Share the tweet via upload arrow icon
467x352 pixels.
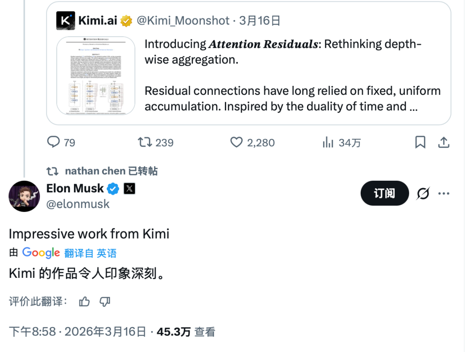tap(444, 142)
